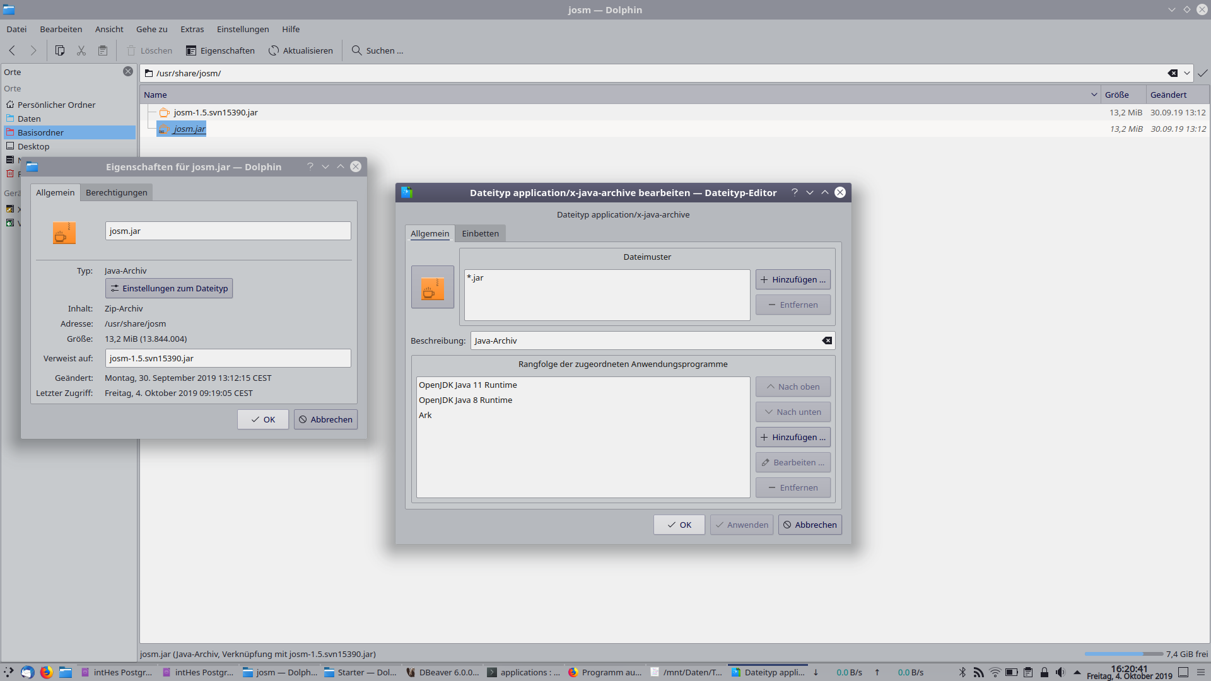Select Persönlicher Ordner in Orte sidebar
This screenshot has width=1211, height=681.
(x=56, y=105)
